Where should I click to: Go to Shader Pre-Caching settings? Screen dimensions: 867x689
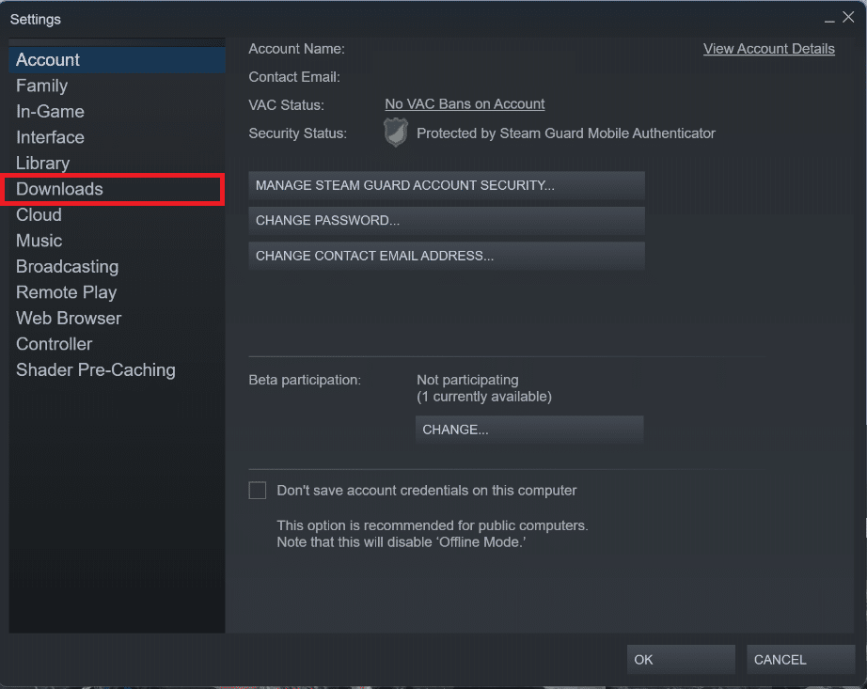coord(117,369)
